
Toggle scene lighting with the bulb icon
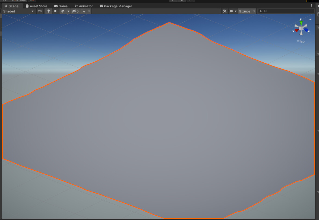point(48,11)
